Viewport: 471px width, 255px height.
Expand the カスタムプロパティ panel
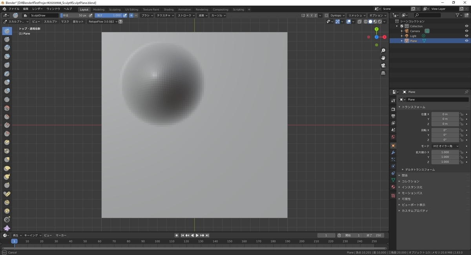[414, 211]
